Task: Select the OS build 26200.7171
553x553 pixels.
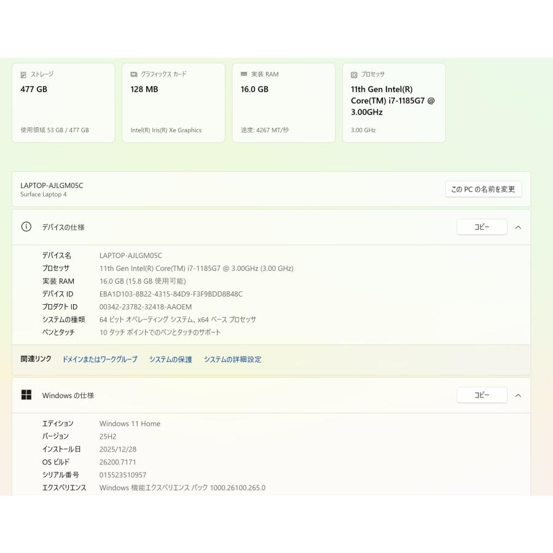Action: coord(118,462)
